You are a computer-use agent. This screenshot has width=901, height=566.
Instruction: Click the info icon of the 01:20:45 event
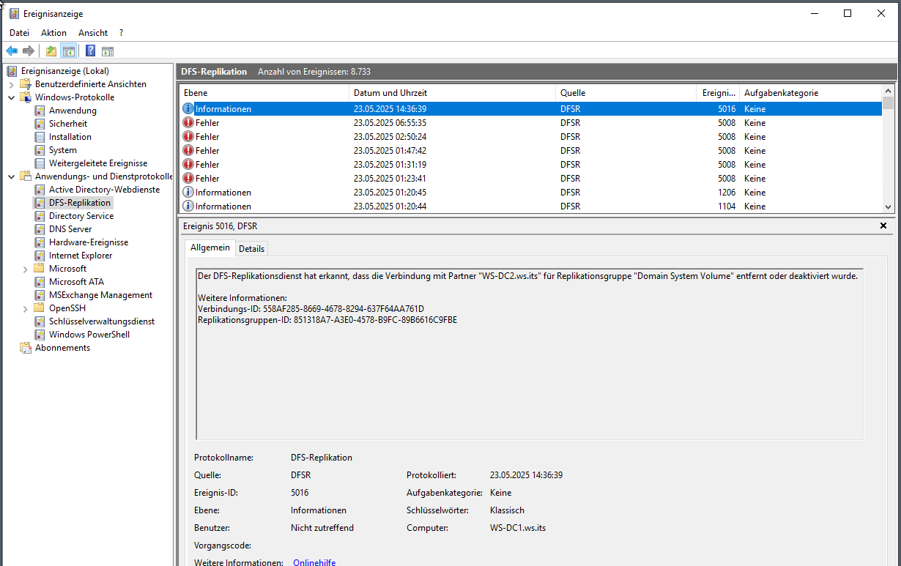(188, 193)
